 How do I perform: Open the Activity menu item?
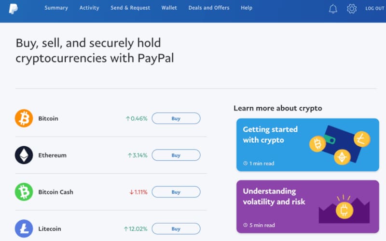tap(89, 8)
